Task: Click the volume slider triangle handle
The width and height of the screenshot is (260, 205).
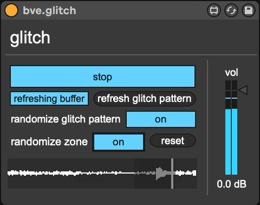Action: (x=243, y=90)
